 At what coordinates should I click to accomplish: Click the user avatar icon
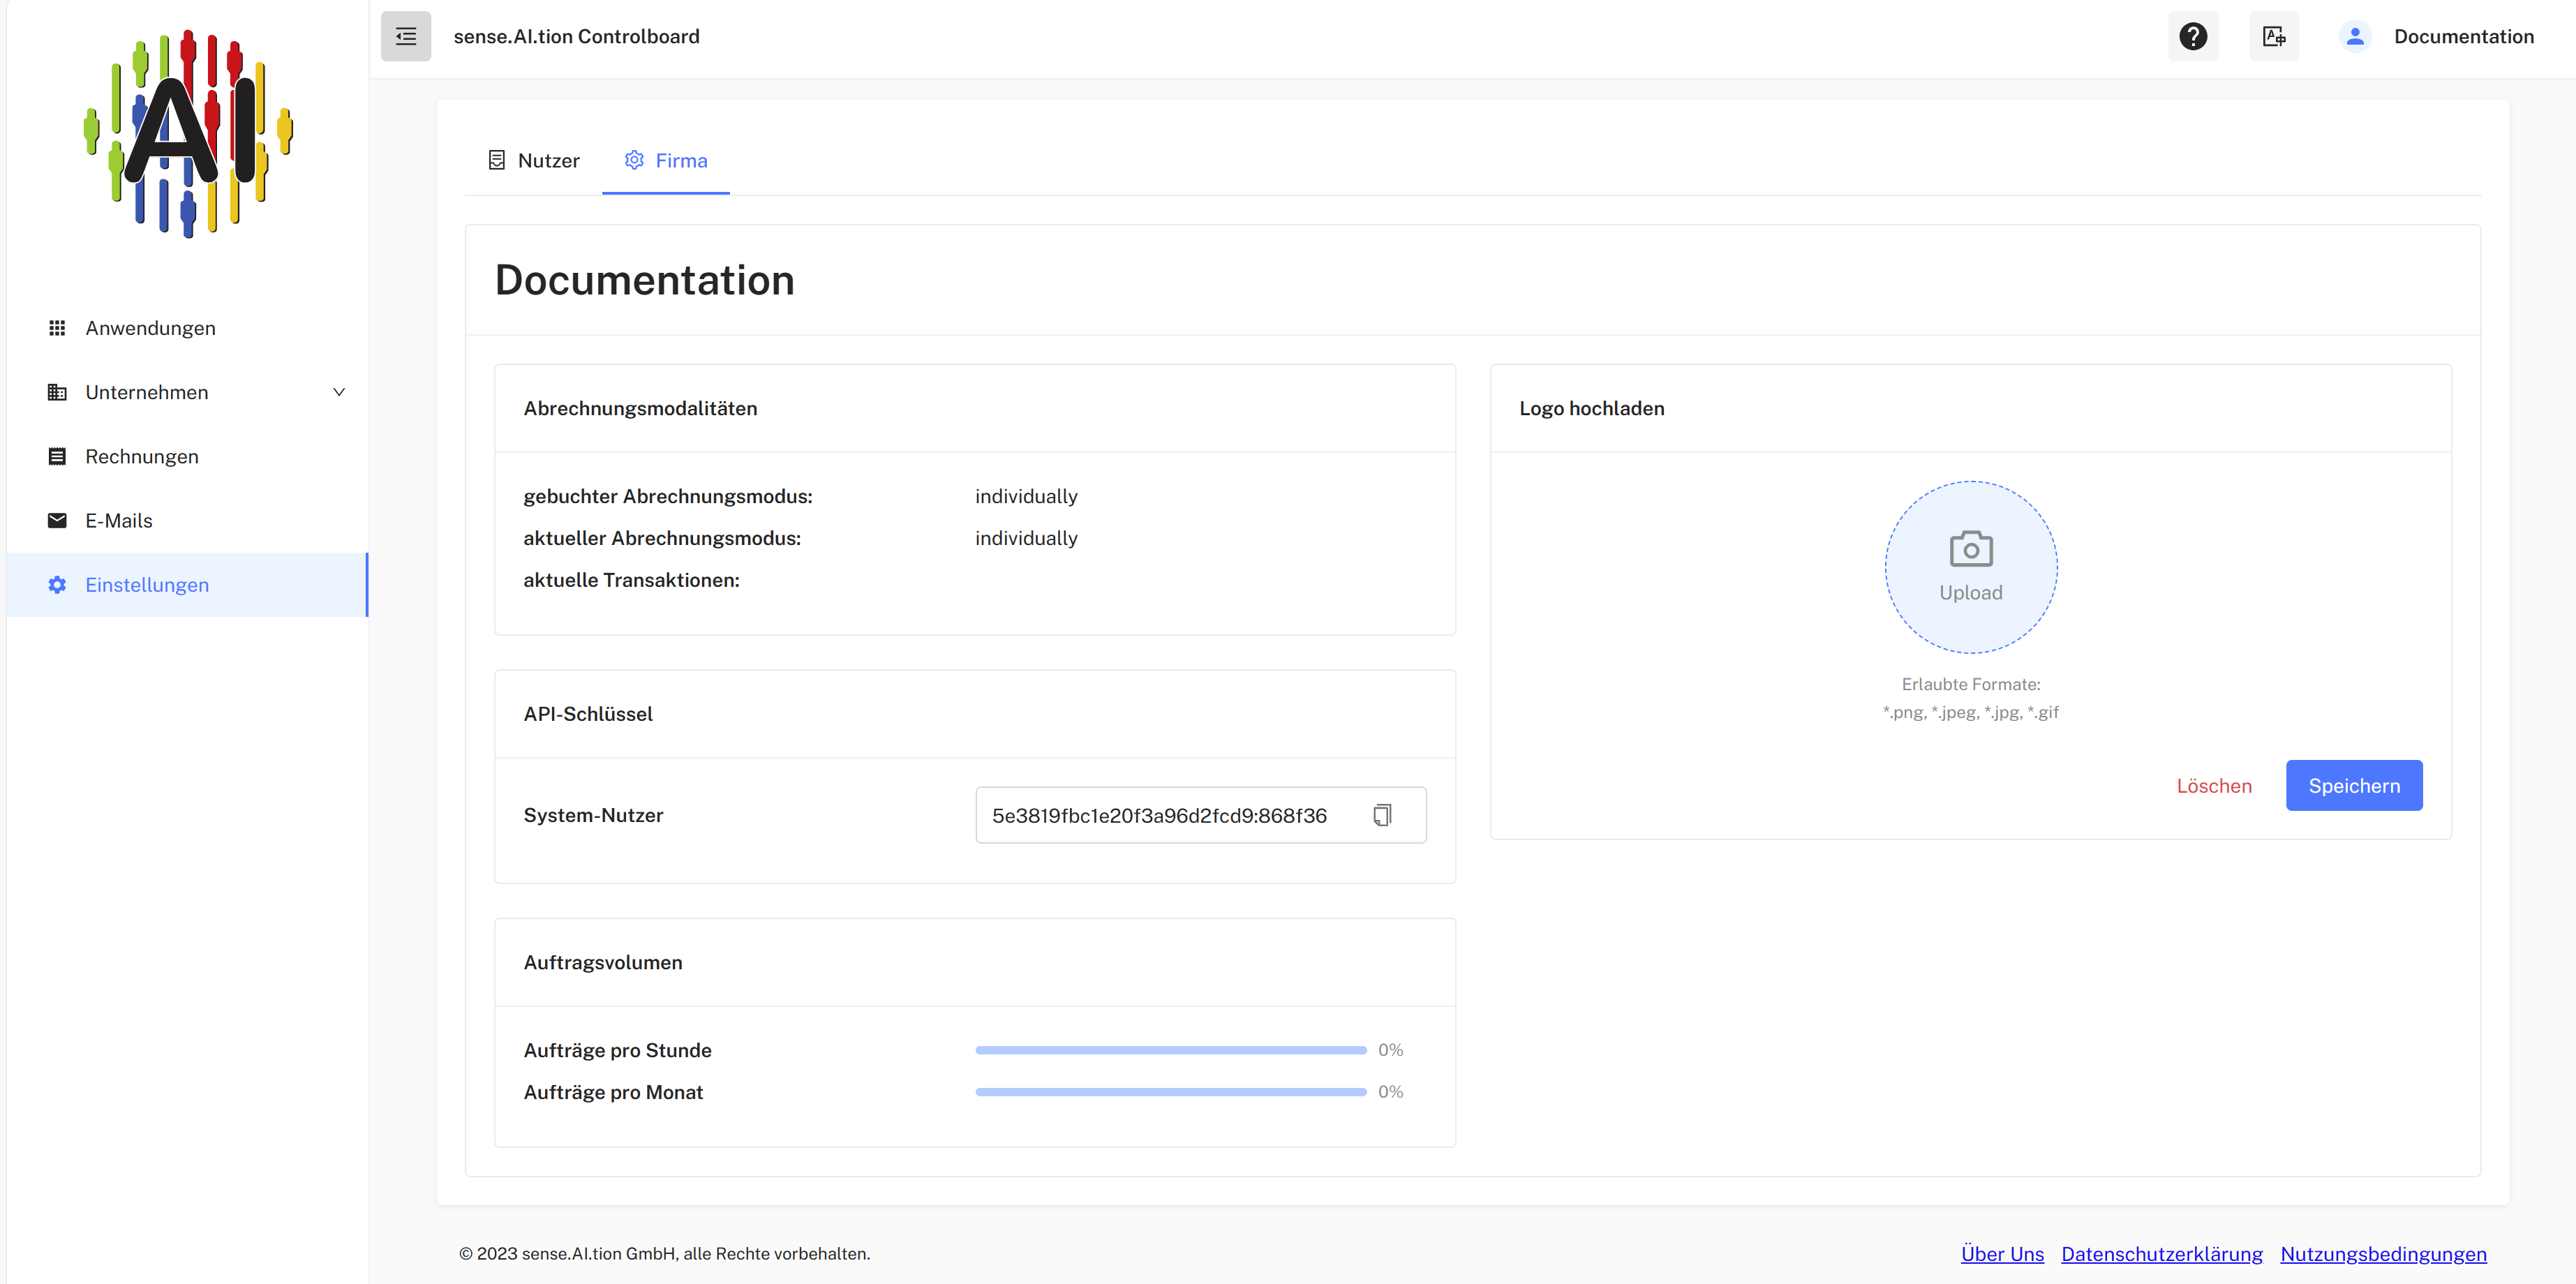2355,37
